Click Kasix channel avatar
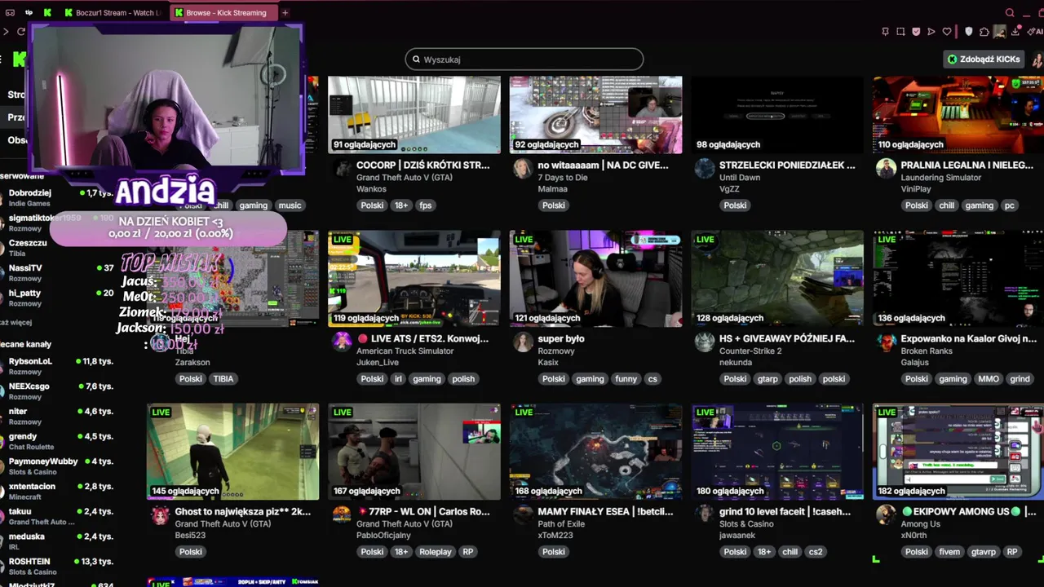 click(523, 342)
